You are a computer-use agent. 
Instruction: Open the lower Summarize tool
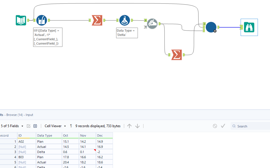coord(177,55)
